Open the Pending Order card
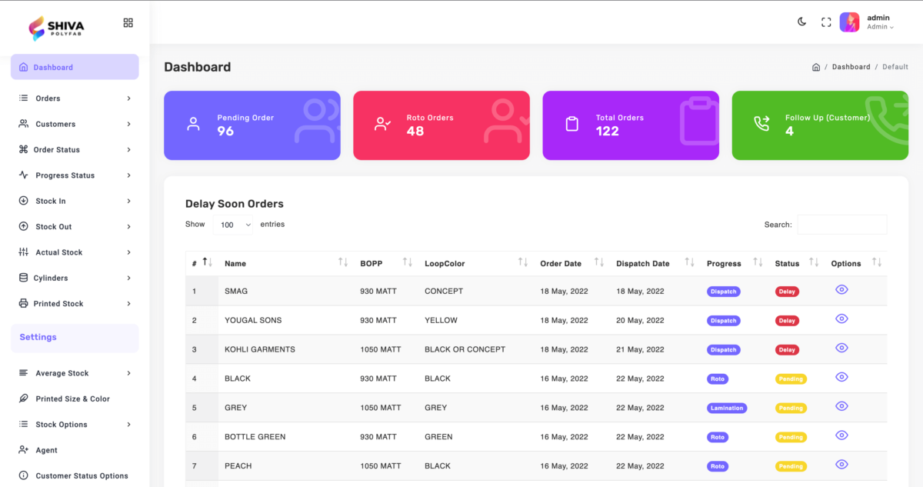923x487 pixels. (x=252, y=125)
